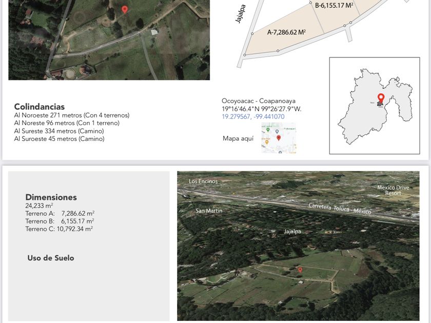Image resolution: width=431 pixels, height=323 pixels.
Task: Click the red pin on the aerial photo
Action: click(125, 9)
